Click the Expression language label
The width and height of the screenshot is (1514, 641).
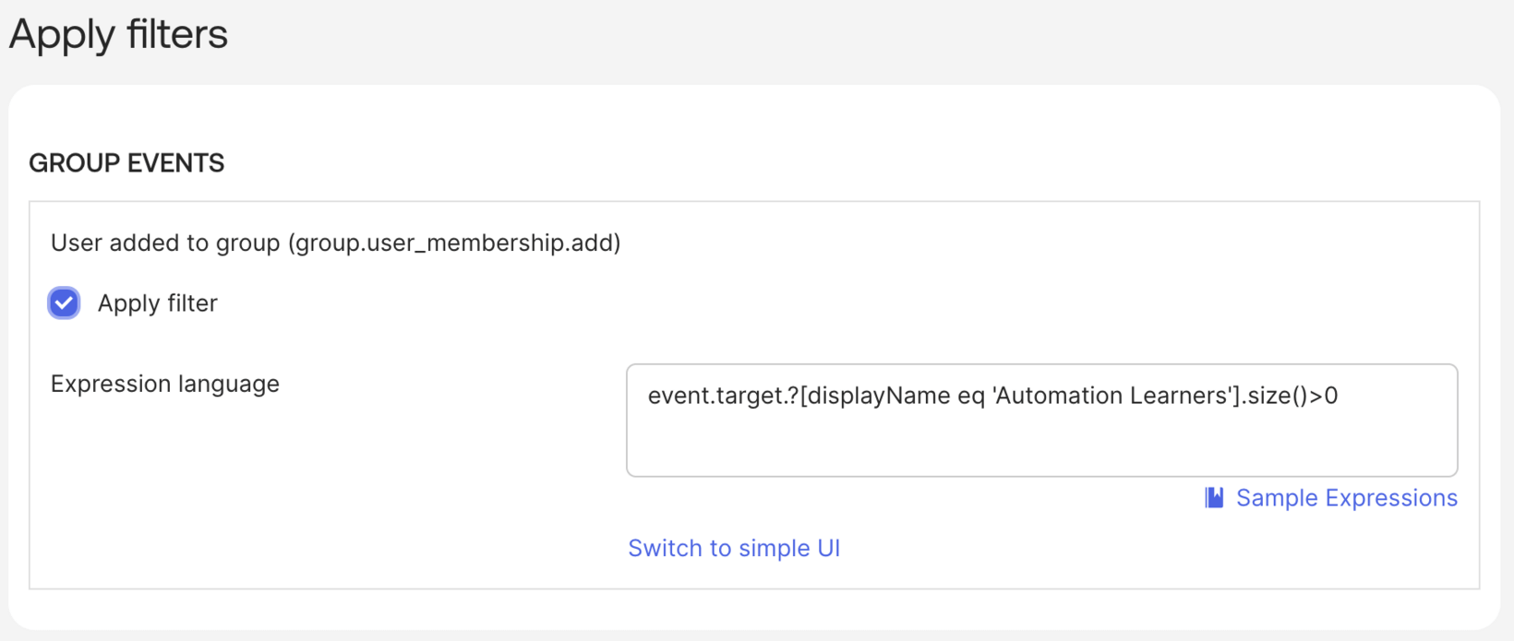(x=165, y=384)
